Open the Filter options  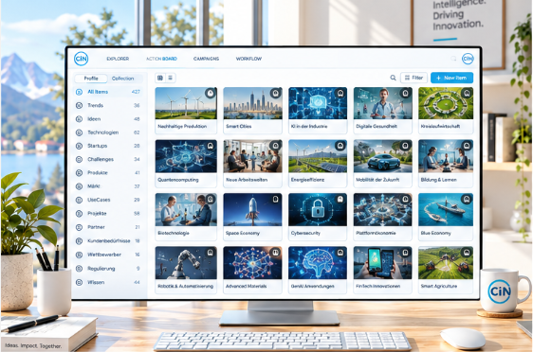414,78
